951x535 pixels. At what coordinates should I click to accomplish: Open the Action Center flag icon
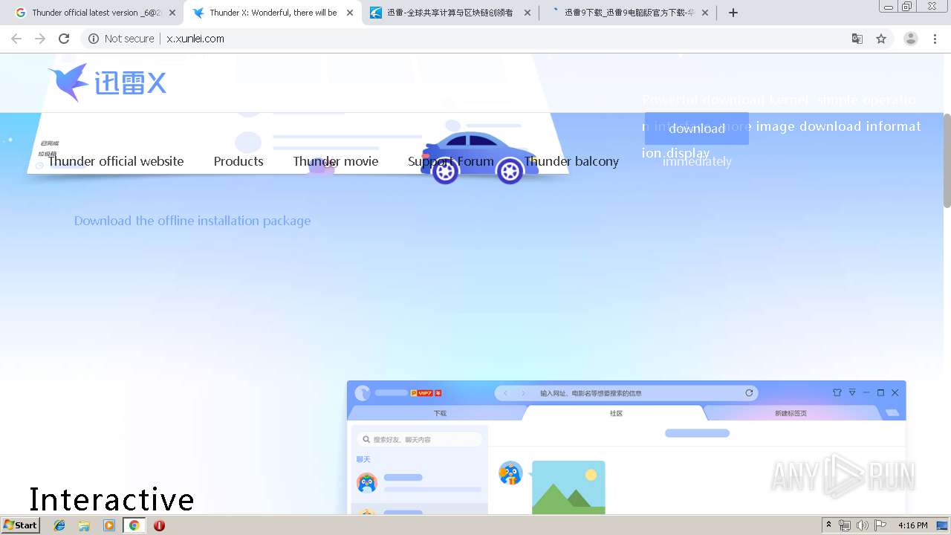880,525
